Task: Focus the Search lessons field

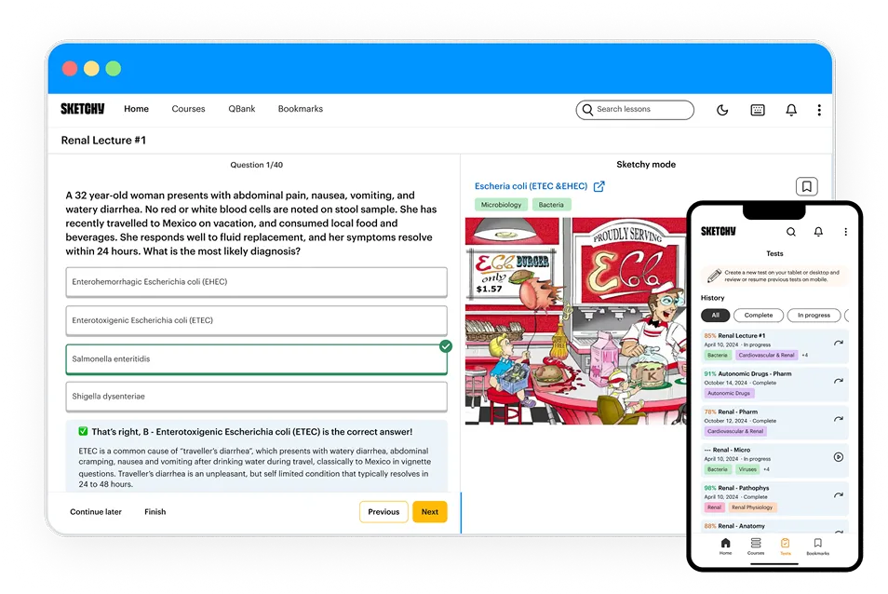Action: point(635,110)
